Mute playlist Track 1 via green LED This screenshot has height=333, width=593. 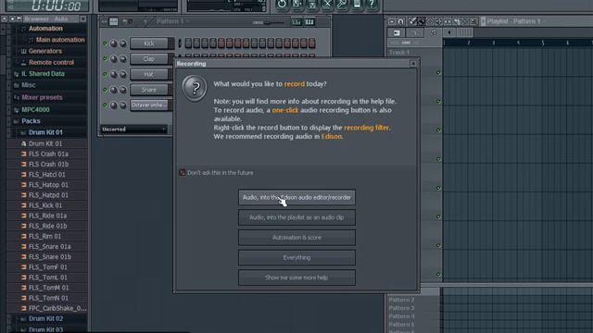438,72
